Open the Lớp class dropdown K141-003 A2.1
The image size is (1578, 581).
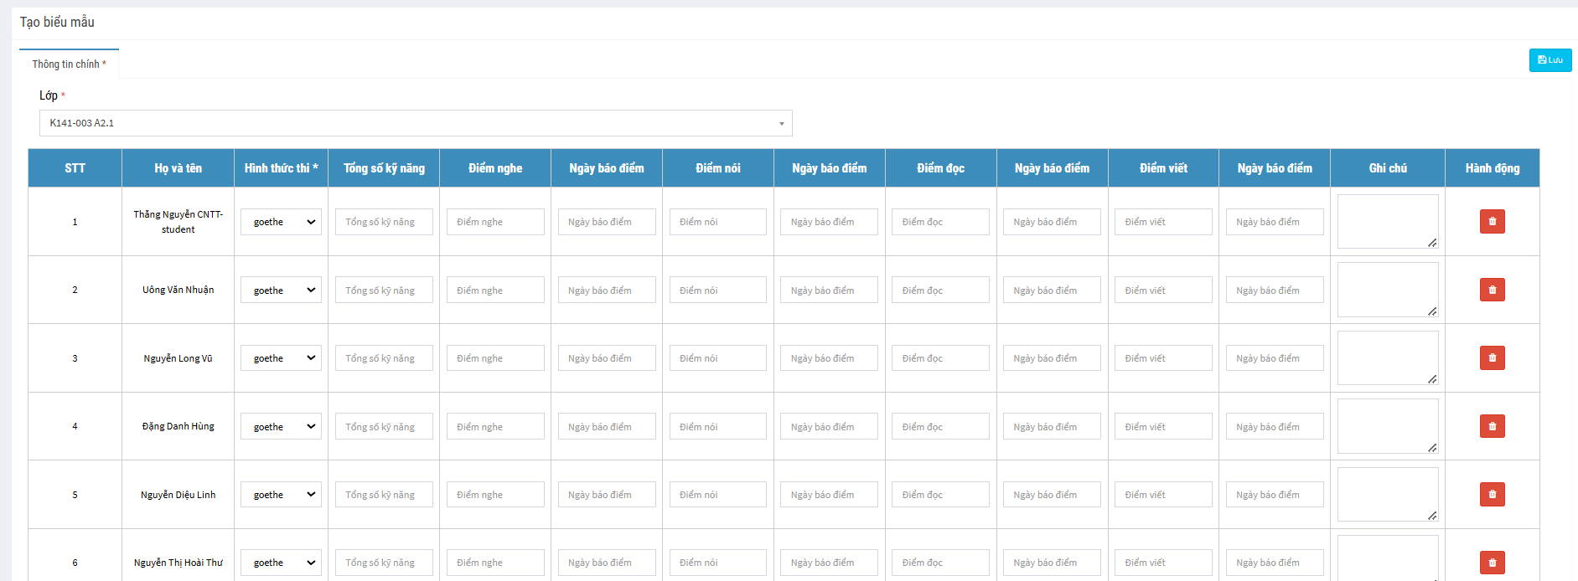[x=415, y=123]
